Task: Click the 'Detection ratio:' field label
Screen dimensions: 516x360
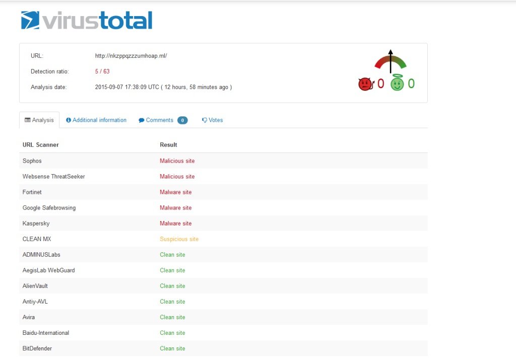Action: (50, 71)
